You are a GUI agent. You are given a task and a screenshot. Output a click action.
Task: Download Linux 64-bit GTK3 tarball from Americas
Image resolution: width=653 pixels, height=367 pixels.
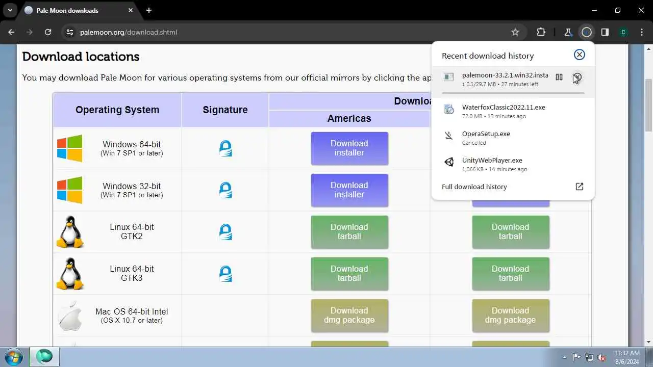(349, 274)
